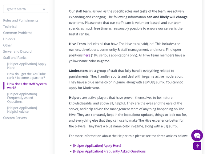205x154 pixels.
Task: Focus the Type to search field
Action: [26, 9]
